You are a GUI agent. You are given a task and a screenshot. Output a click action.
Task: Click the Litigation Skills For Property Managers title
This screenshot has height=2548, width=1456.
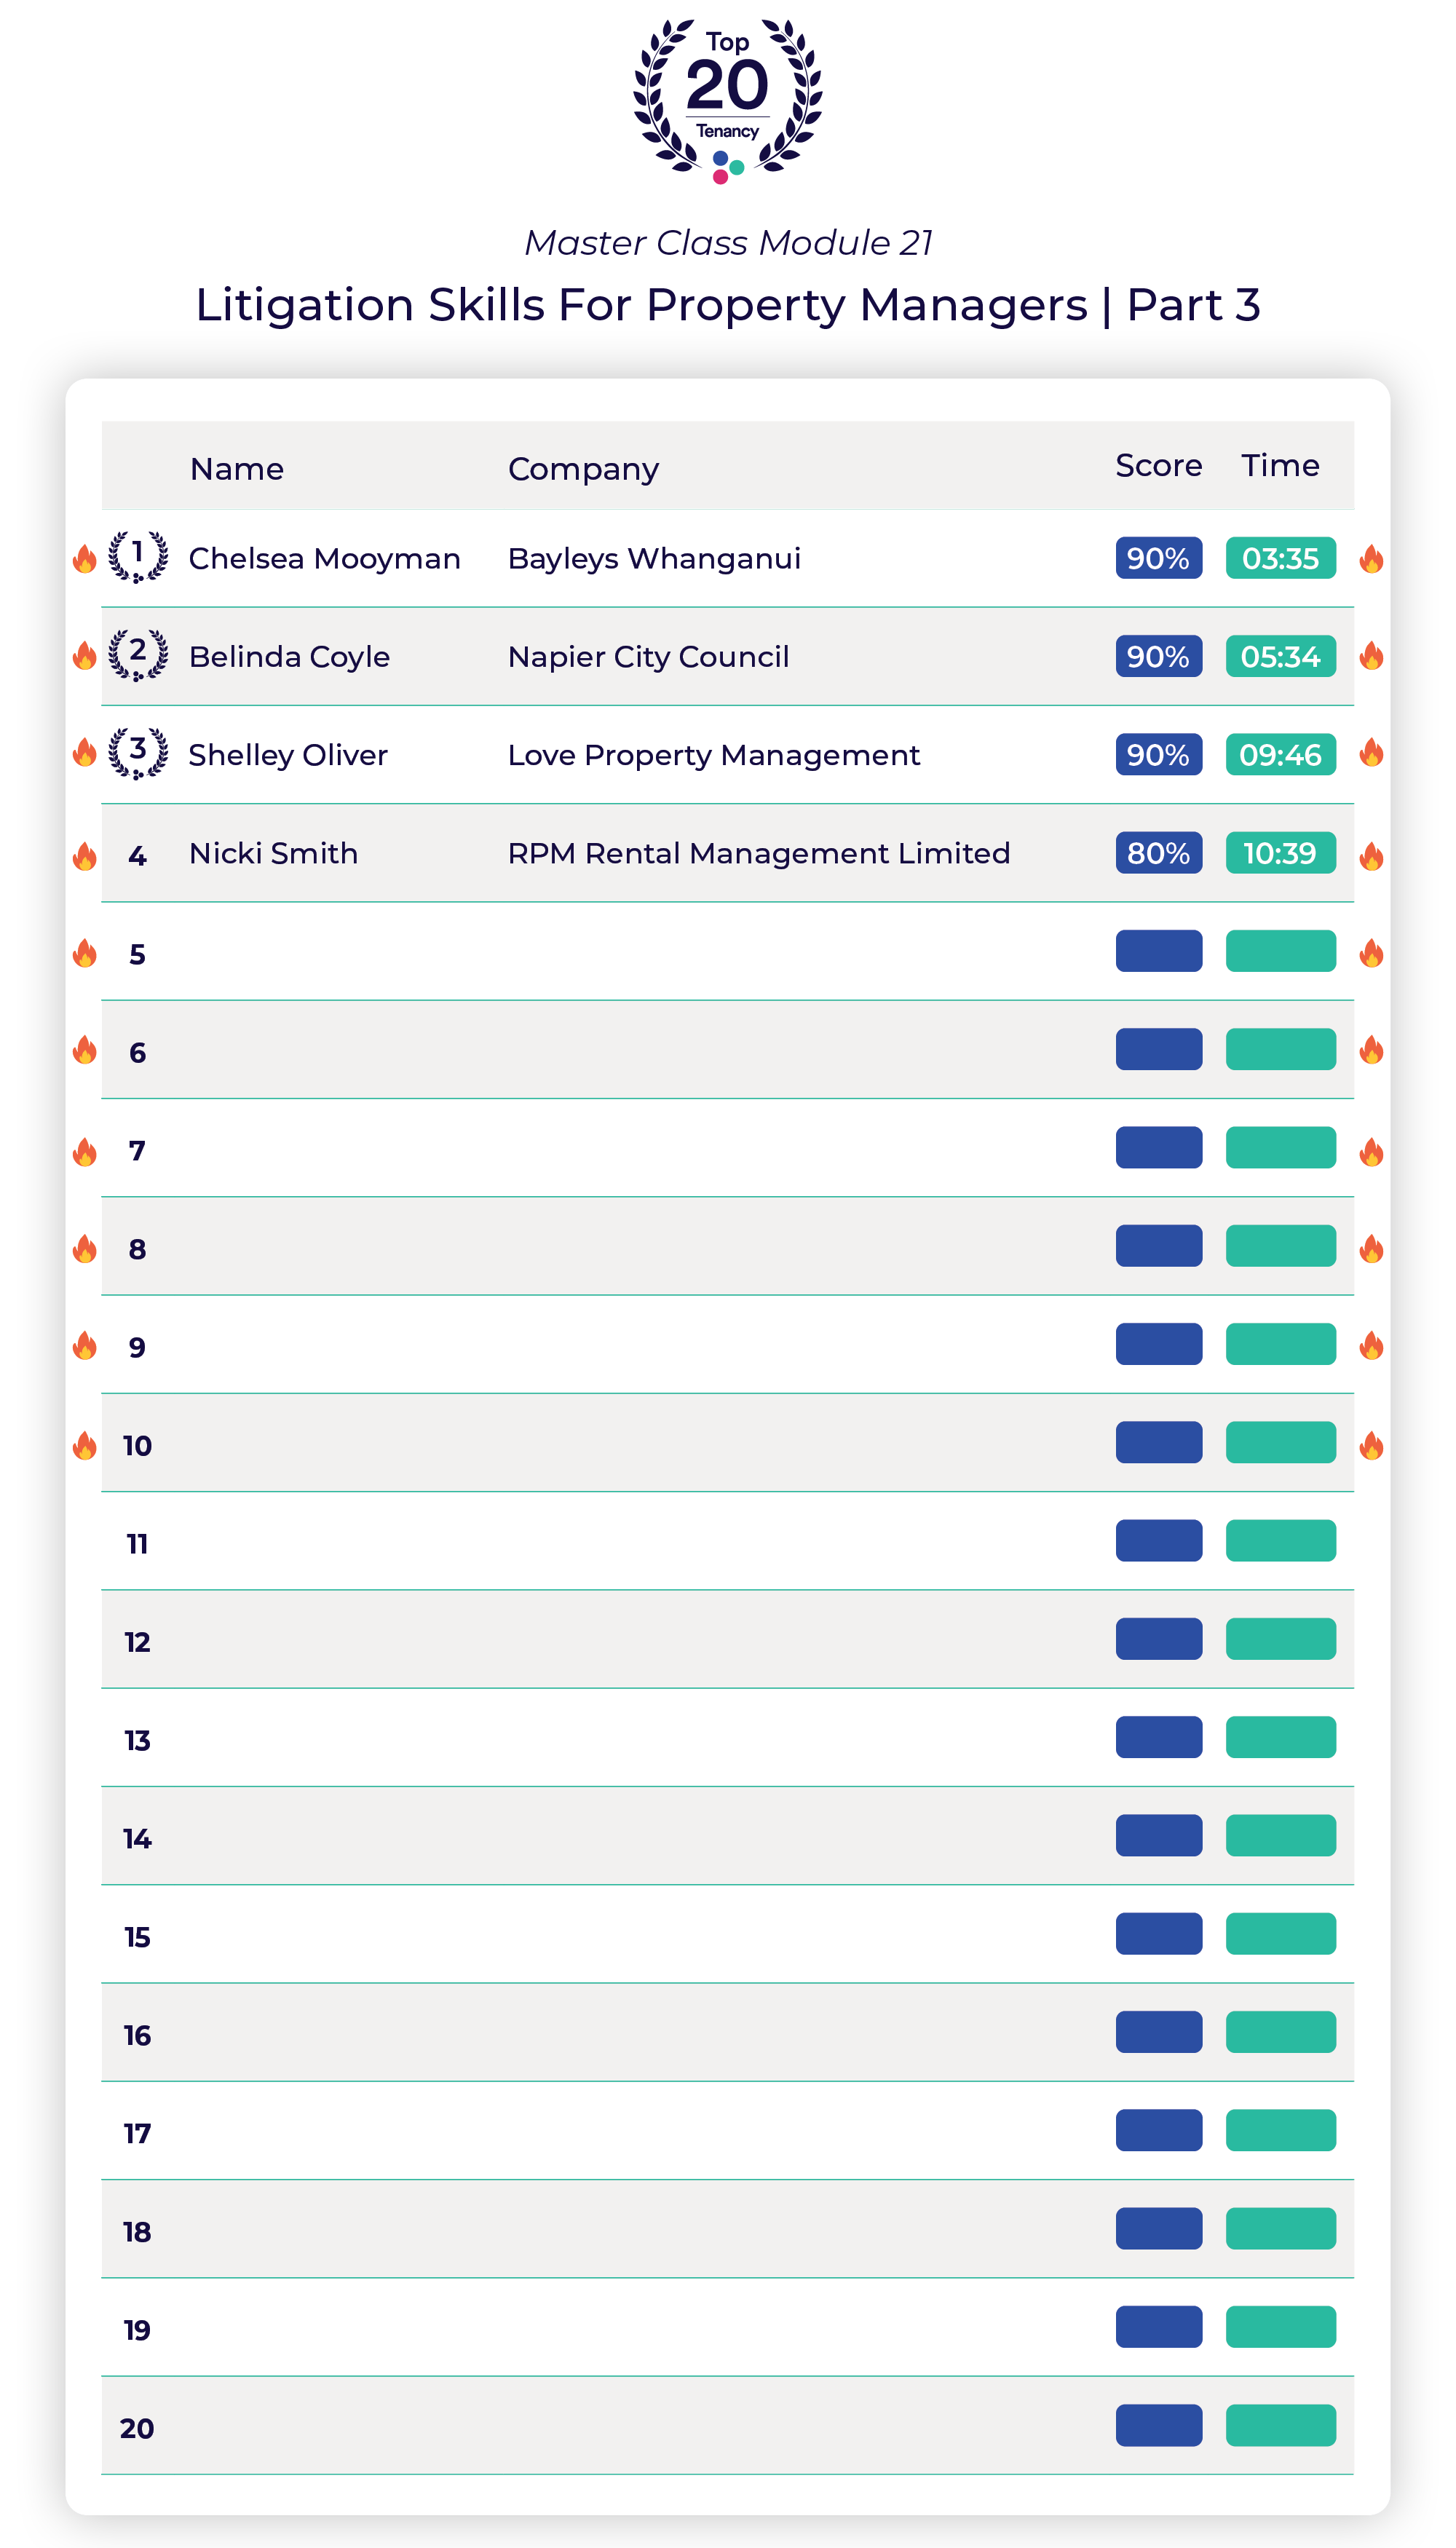click(x=727, y=304)
